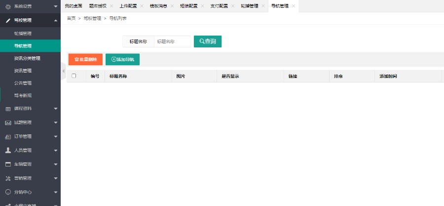Click the green 查询 search button

[208, 41]
